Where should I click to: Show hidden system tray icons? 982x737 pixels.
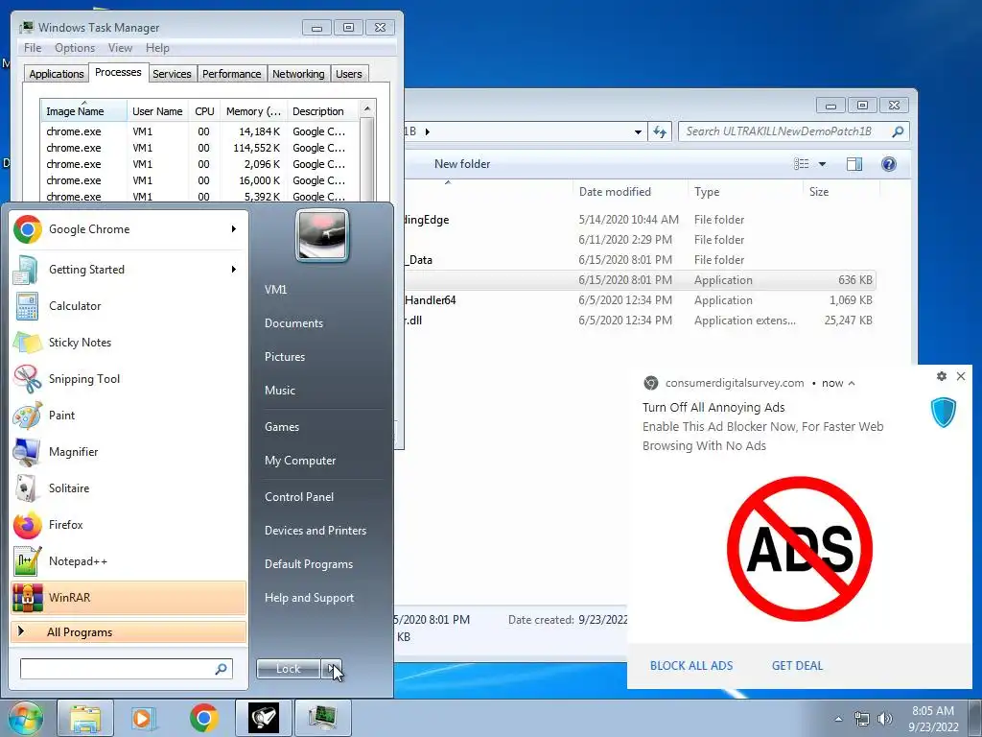point(838,719)
